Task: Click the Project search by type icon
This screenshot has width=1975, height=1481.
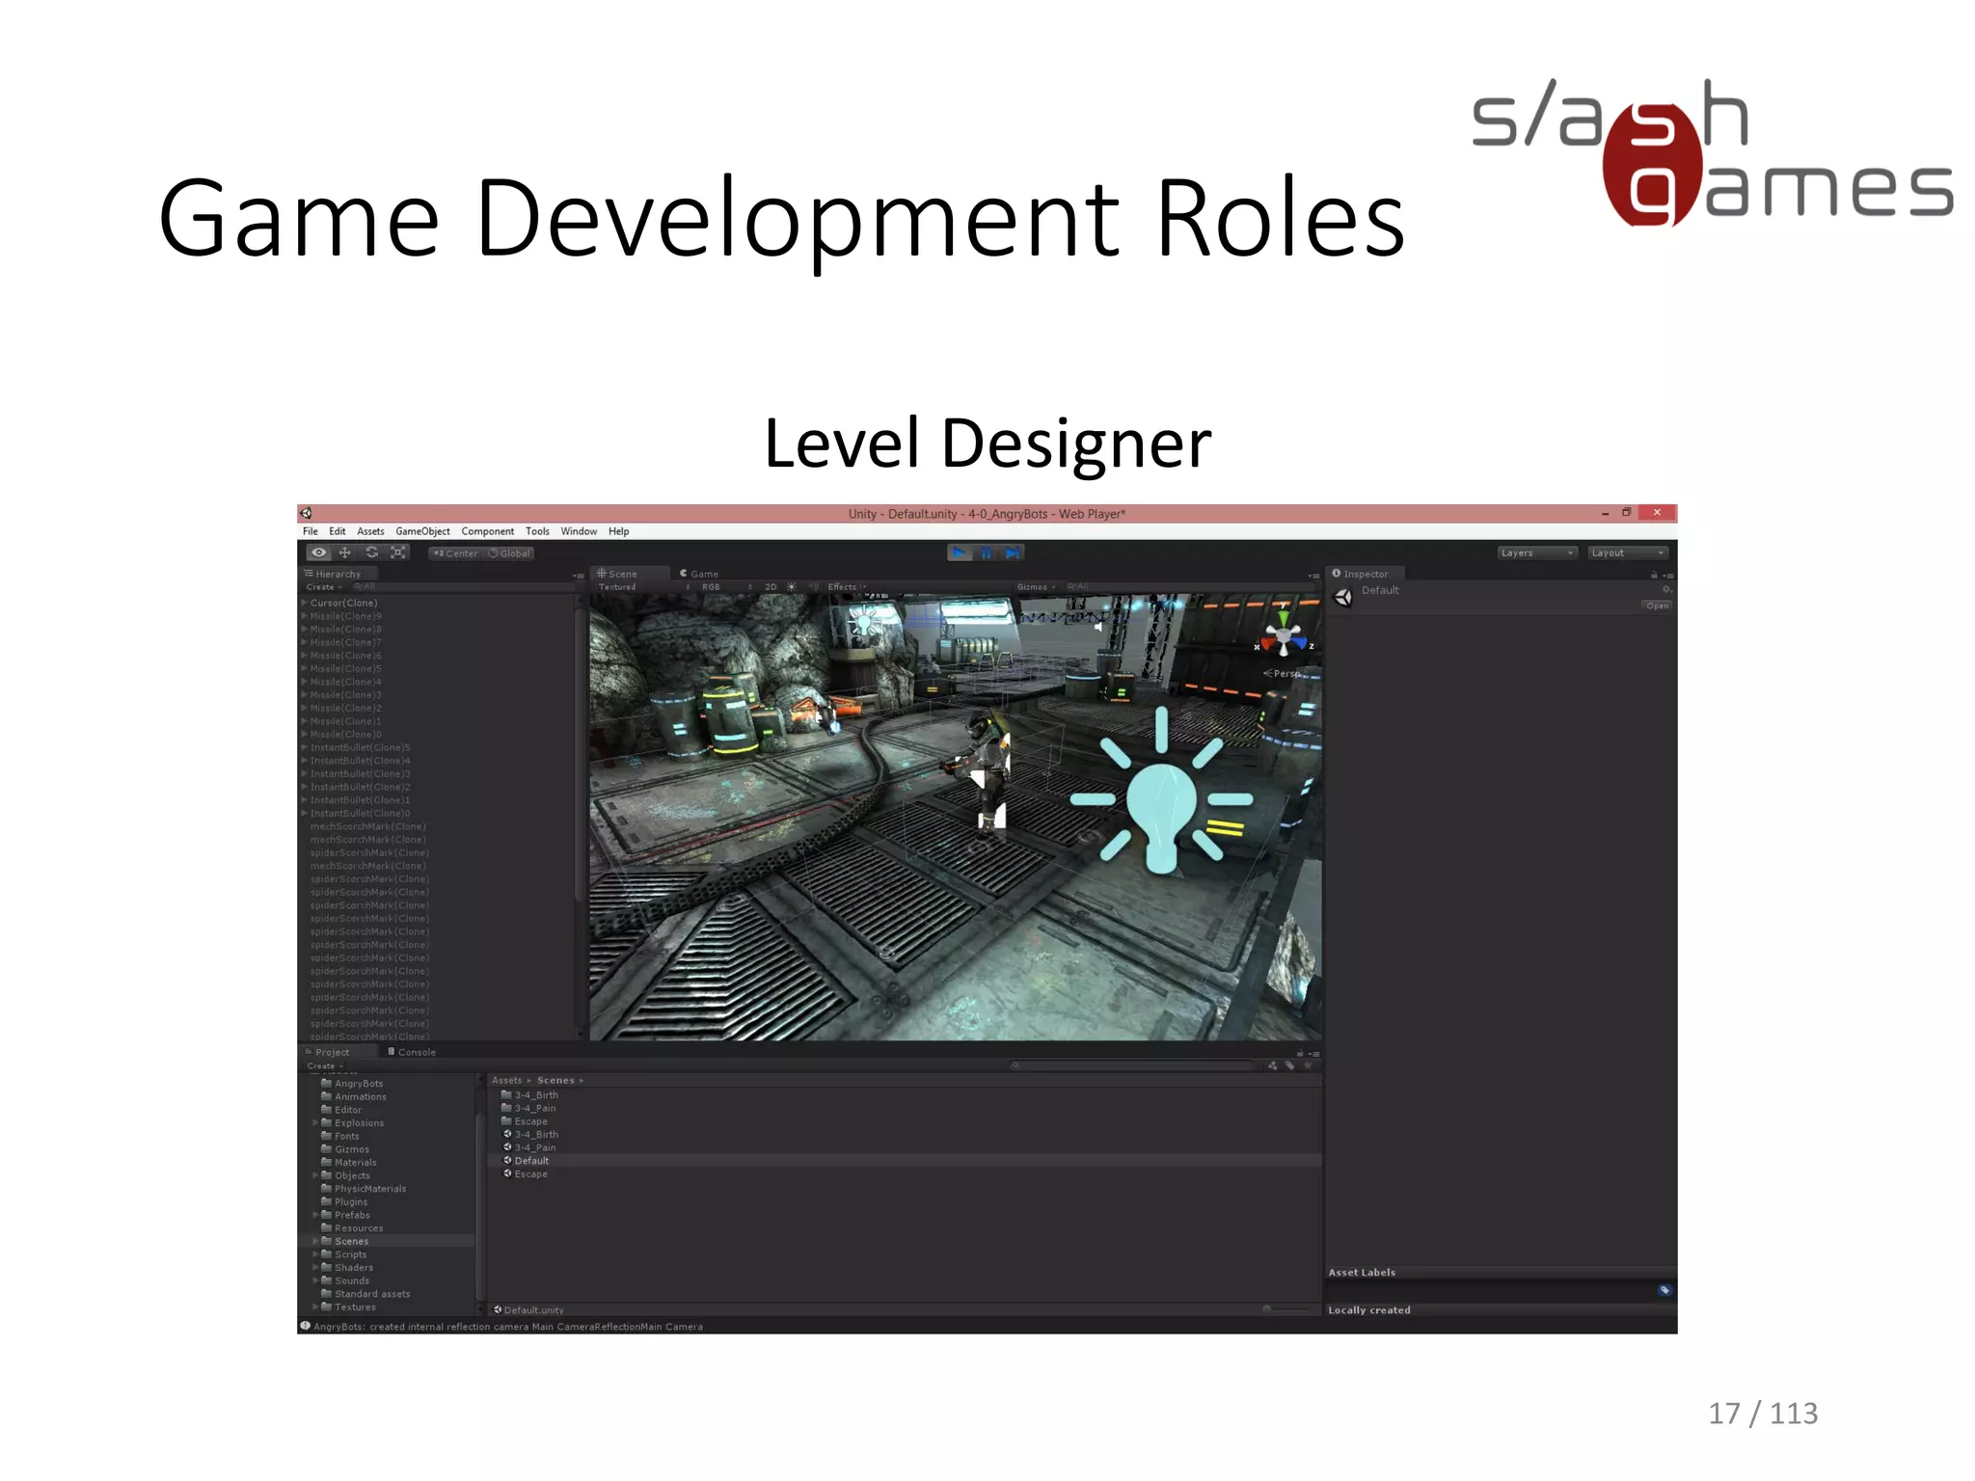Action: coord(1273,1065)
